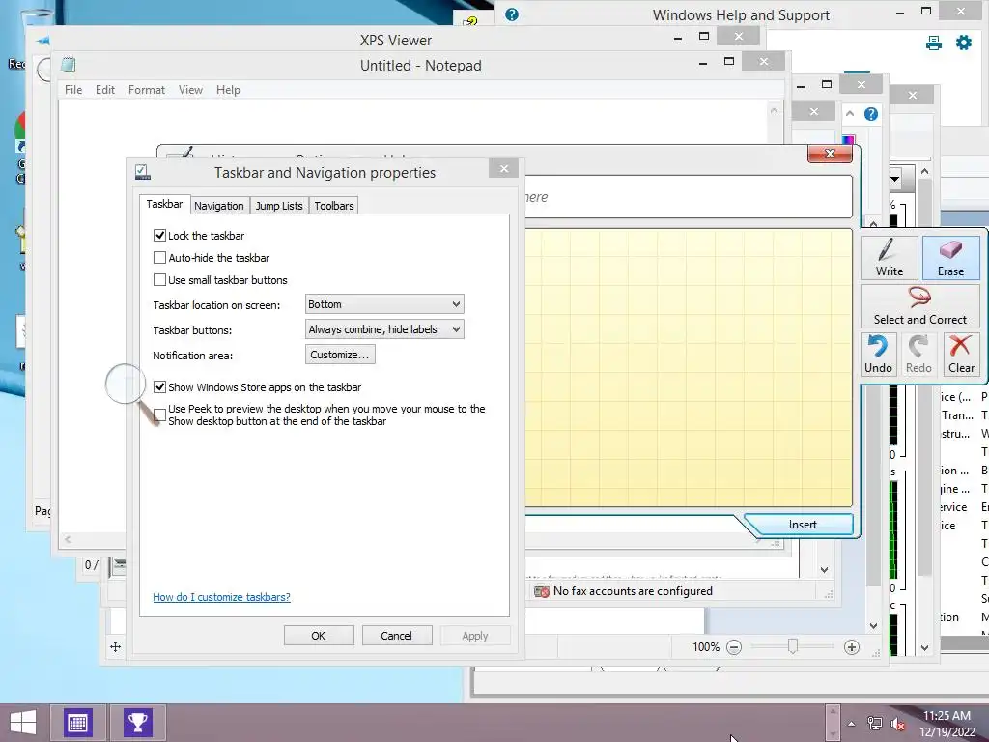Image resolution: width=989 pixels, height=742 pixels.
Task: Open the on-screen keyboard taskbar icon
Action: click(77, 723)
